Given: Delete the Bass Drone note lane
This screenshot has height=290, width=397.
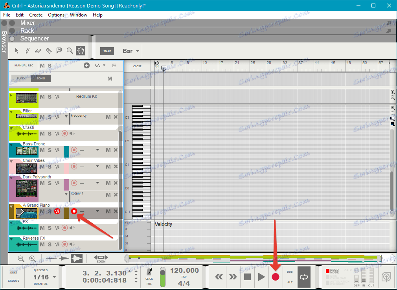Looking at the screenshot, I should [x=116, y=150].
